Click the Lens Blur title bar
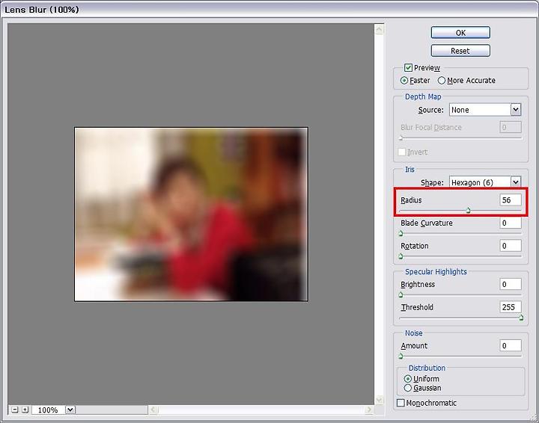 pos(269,9)
